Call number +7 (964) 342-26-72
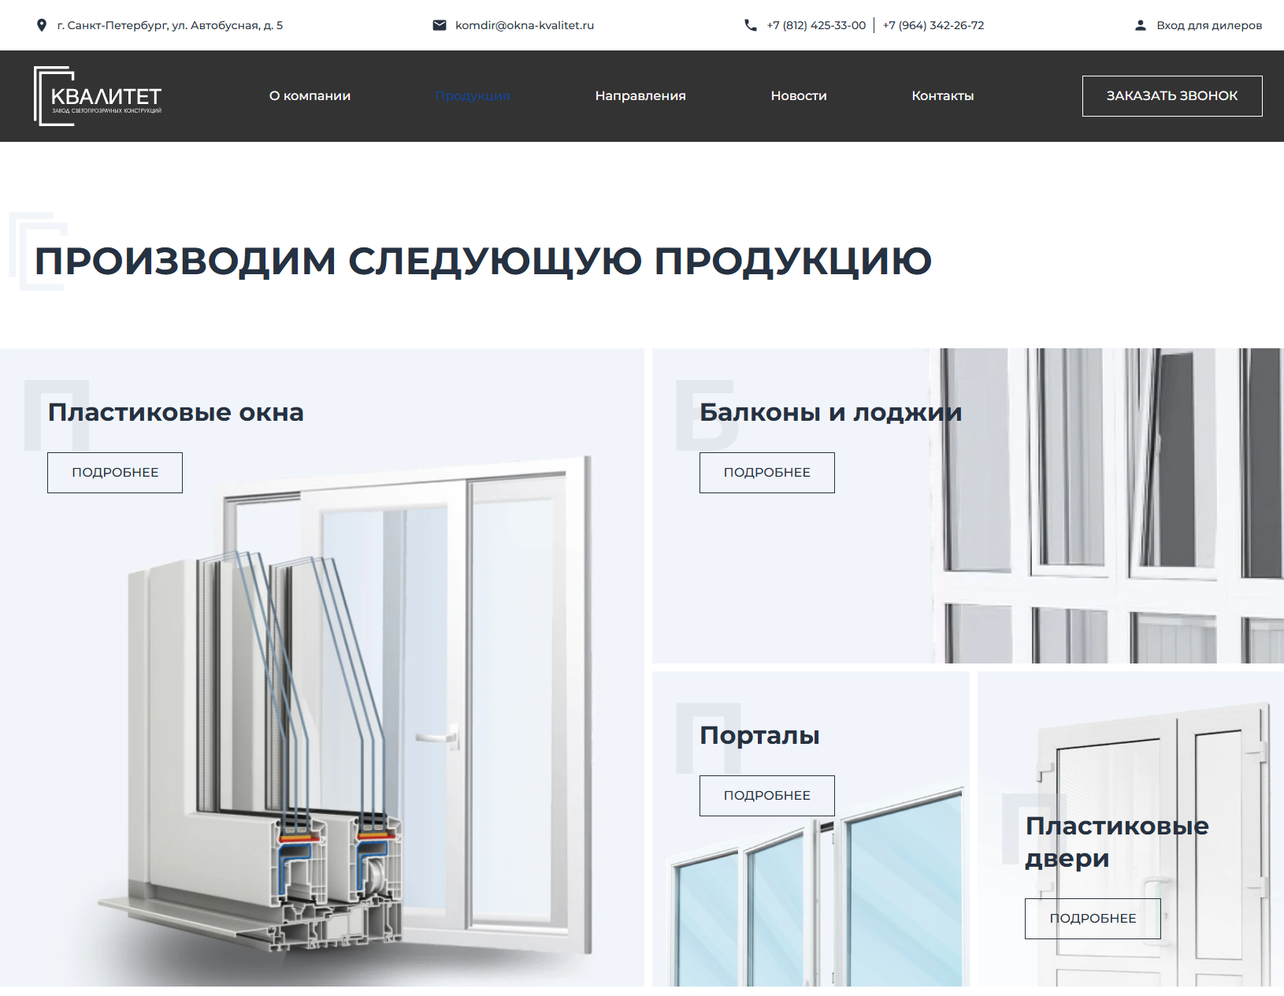Image resolution: width=1284 pixels, height=996 pixels. click(x=933, y=25)
